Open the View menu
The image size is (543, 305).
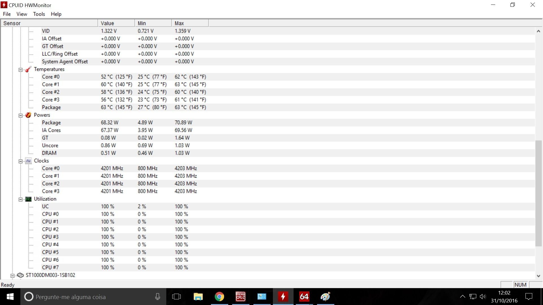click(22, 14)
